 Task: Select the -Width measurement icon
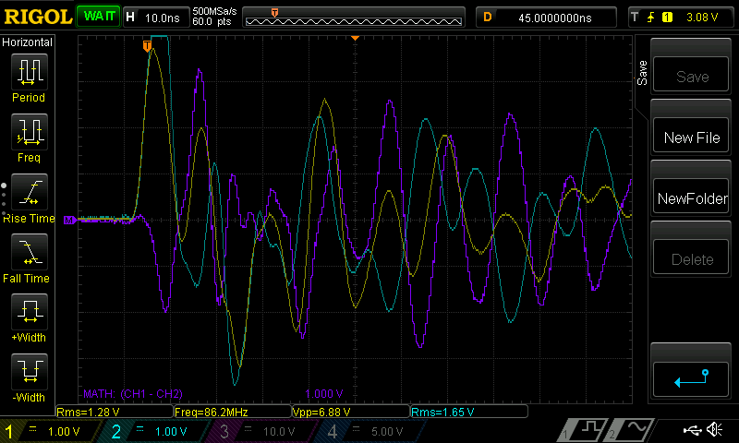point(30,371)
